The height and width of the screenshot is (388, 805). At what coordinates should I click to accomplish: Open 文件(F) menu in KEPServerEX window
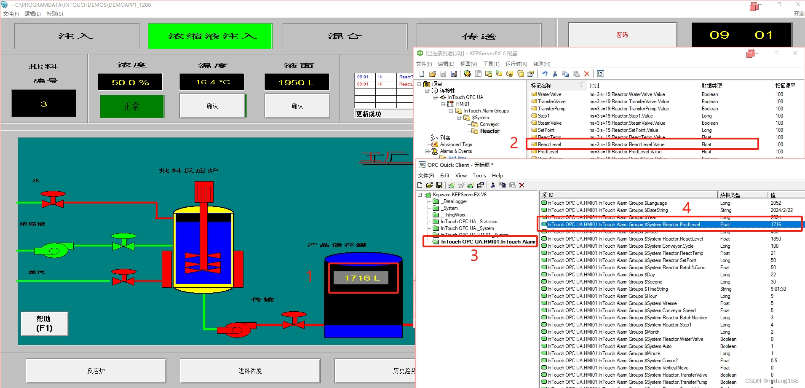pyautogui.click(x=424, y=64)
